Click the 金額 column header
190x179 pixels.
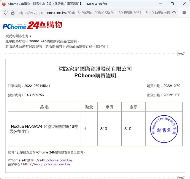click(133, 107)
